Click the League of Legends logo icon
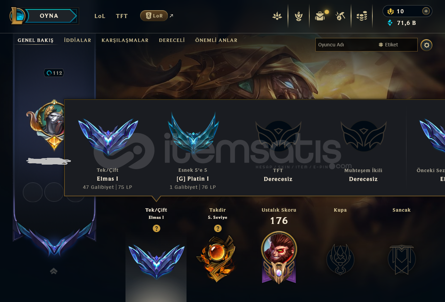 tap(17, 16)
